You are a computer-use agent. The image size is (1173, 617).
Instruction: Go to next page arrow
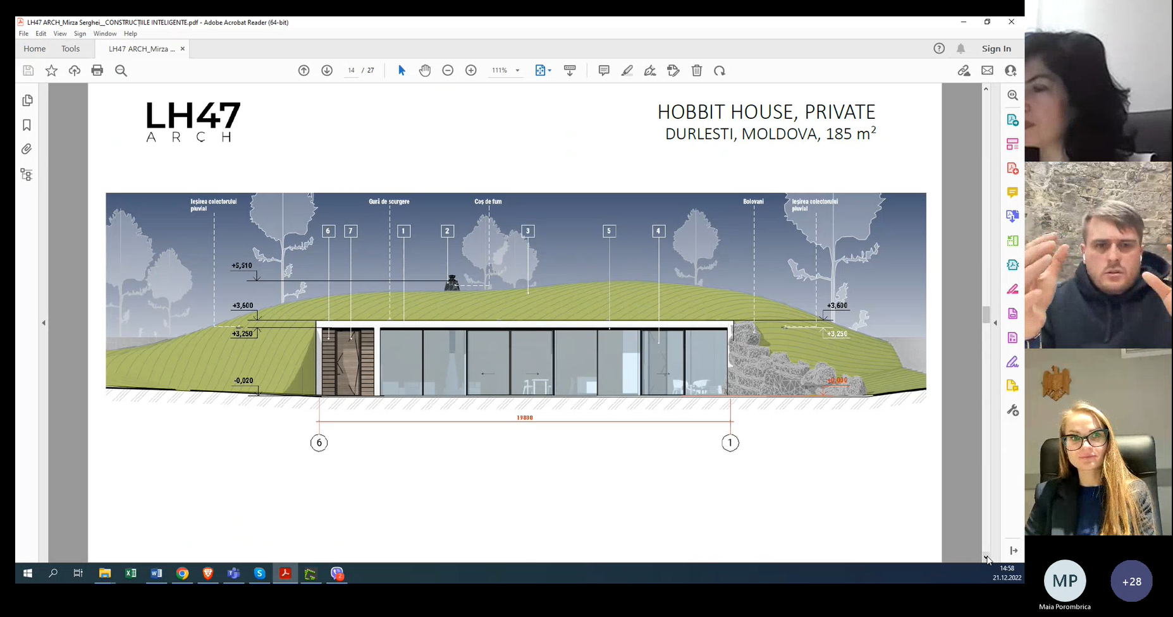[327, 71]
